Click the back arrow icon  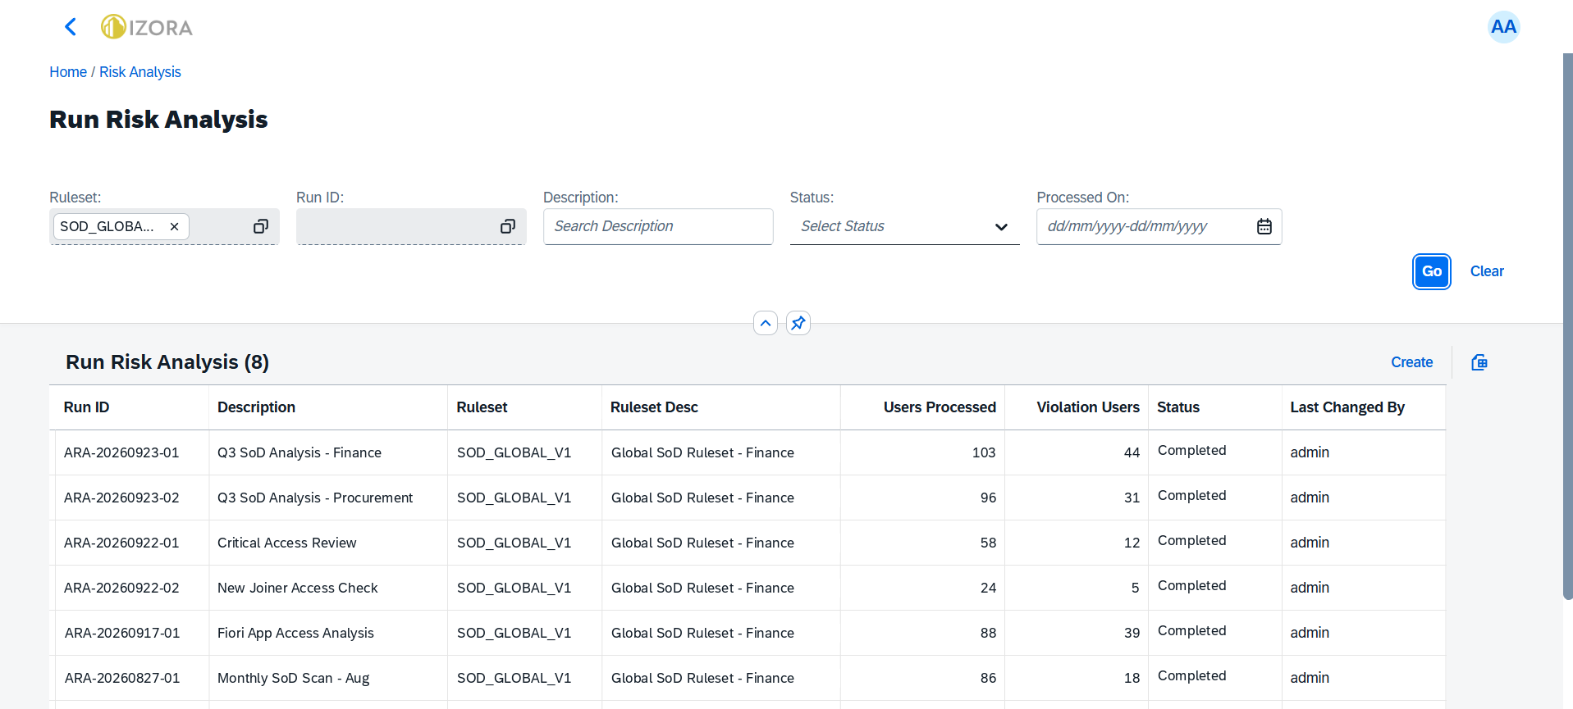[x=71, y=27]
